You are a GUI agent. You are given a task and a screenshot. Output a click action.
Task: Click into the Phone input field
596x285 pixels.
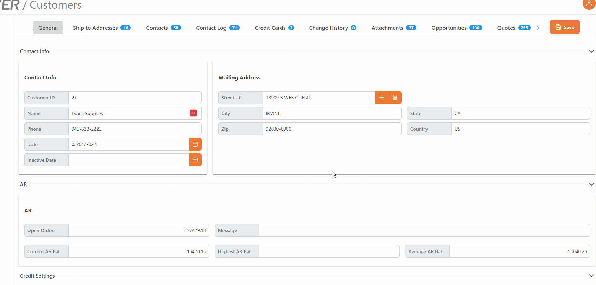pos(135,129)
